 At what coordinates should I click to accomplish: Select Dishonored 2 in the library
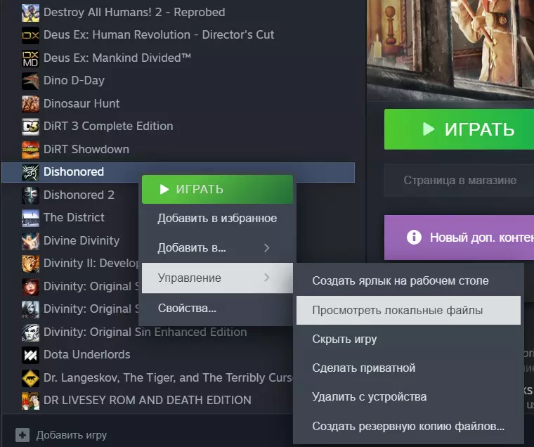79,195
